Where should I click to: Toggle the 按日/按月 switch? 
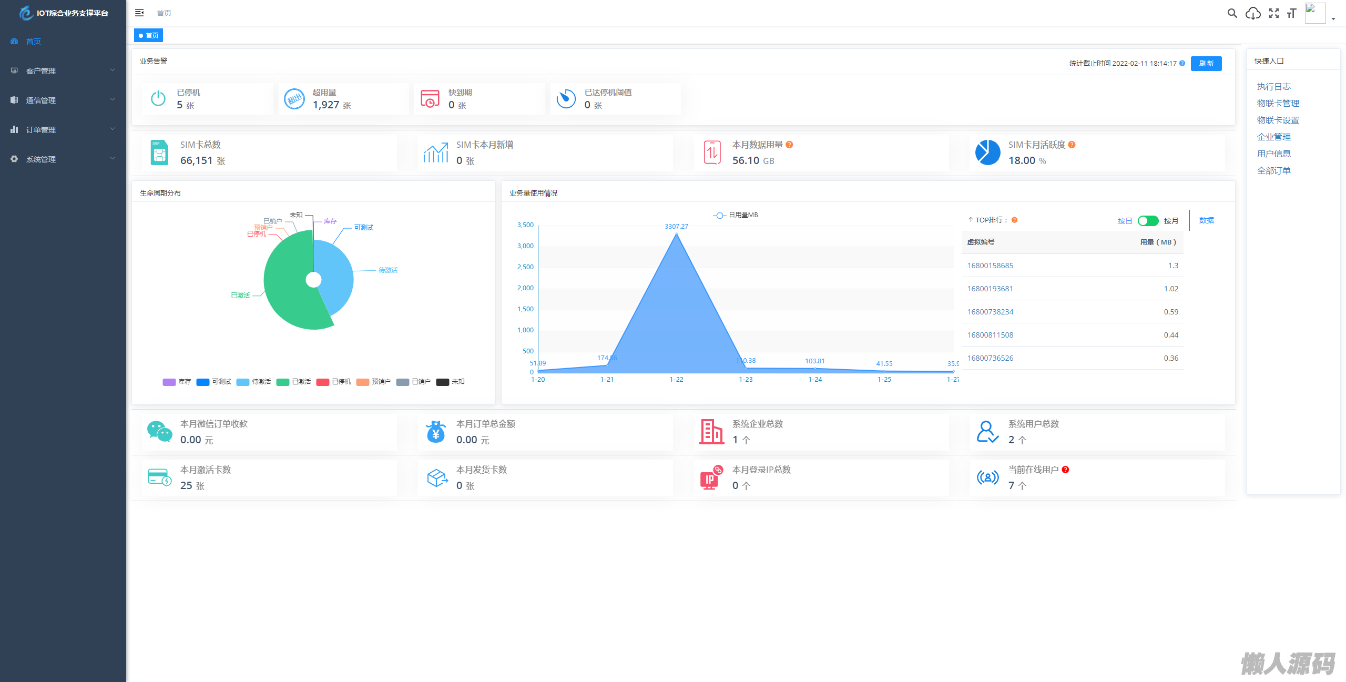click(x=1148, y=221)
